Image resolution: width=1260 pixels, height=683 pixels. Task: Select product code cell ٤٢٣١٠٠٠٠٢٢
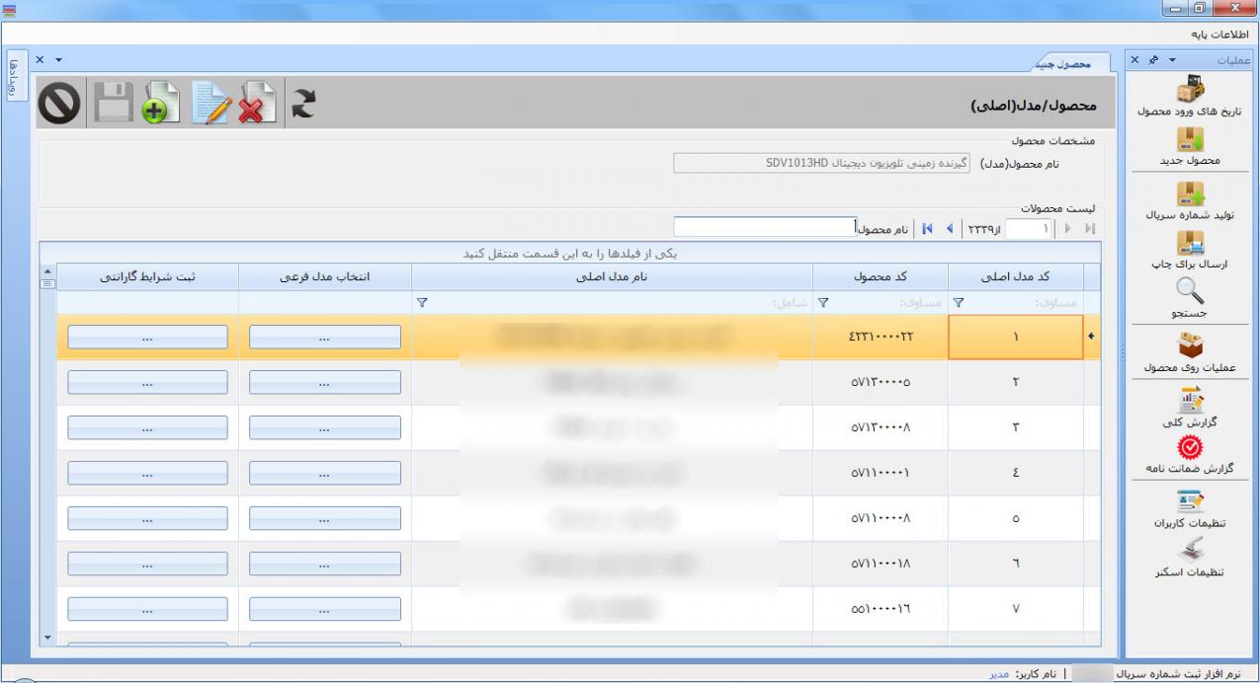[880, 338]
